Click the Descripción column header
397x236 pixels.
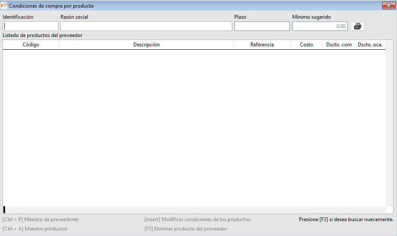click(x=146, y=45)
